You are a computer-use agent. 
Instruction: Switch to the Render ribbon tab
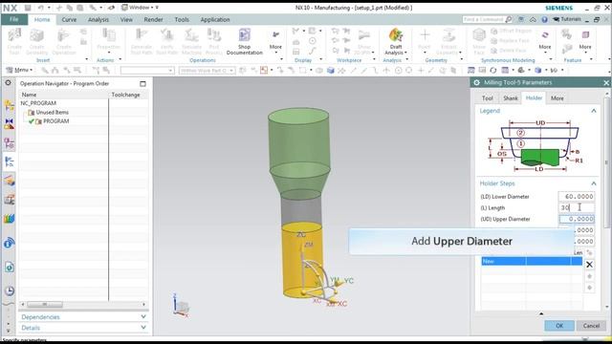(153, 19)
